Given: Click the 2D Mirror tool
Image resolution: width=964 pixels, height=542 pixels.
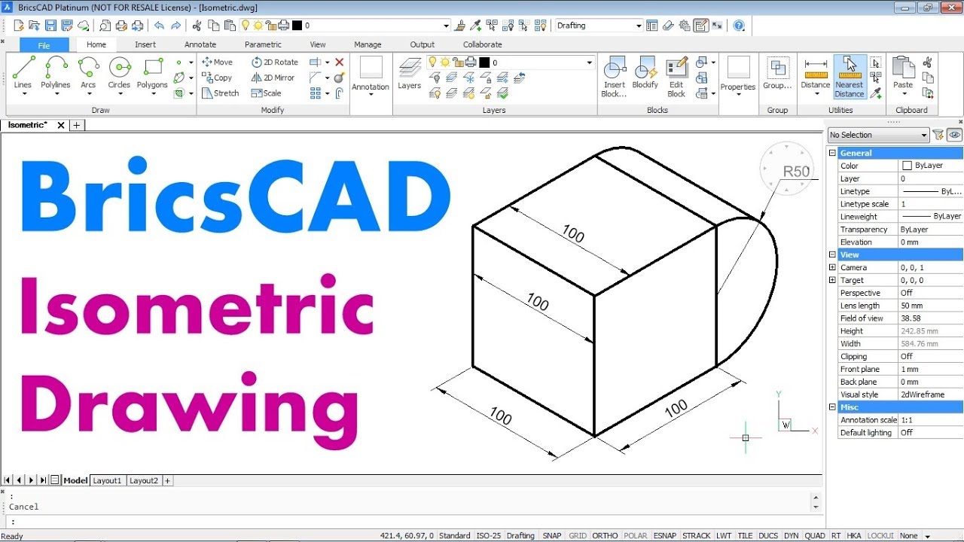Looking at the screenshot, I should point(273,78).
